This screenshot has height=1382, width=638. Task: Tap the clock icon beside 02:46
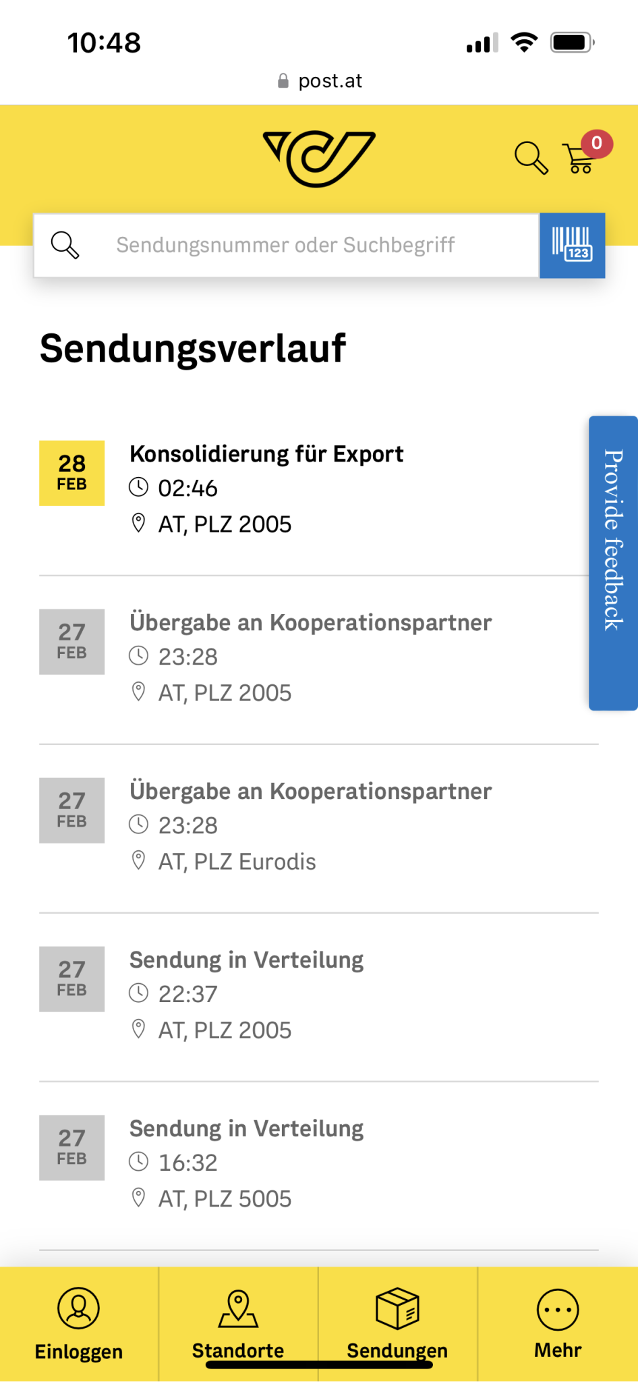click(x=138, y=487)
